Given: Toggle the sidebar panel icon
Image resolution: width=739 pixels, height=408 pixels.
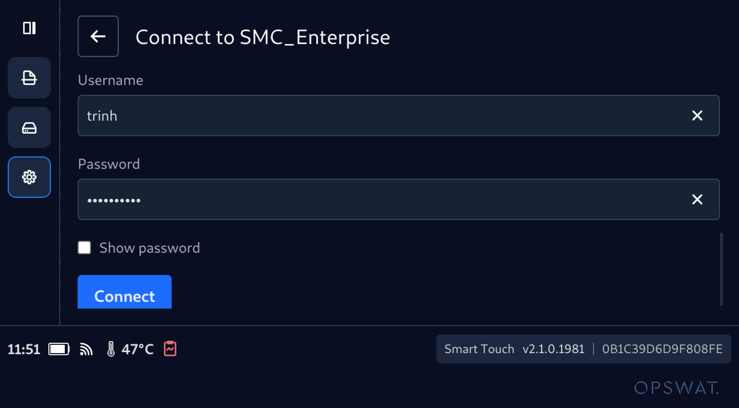Looking at the screenshot, I should [x=29, y=28].
